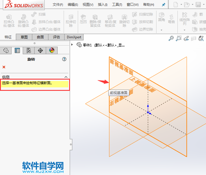Viewport: 206px width, 175px height.
Task: Select the Shell (抽壳) tool
Action: (199, 29)
